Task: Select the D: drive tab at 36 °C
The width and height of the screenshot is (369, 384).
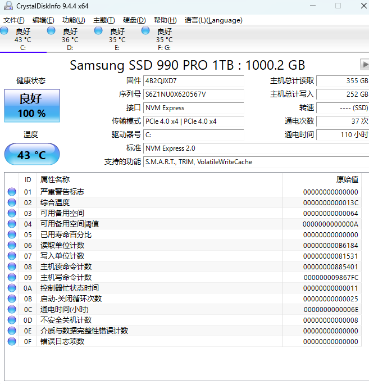Action: click(x=70, y=39)
